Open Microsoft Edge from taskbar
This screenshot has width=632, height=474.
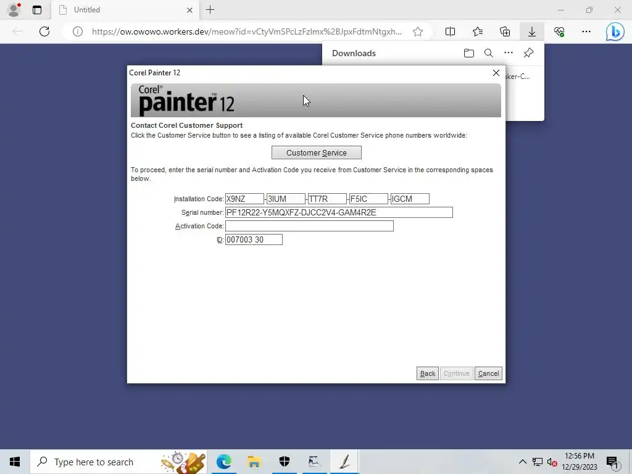point(223,462)
